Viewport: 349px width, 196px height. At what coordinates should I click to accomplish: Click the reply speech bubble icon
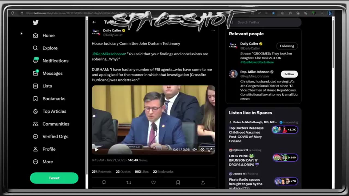(x=104, y=182)
